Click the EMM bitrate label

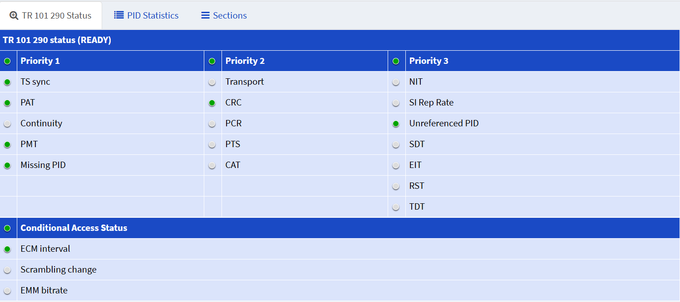click(44, 291)
